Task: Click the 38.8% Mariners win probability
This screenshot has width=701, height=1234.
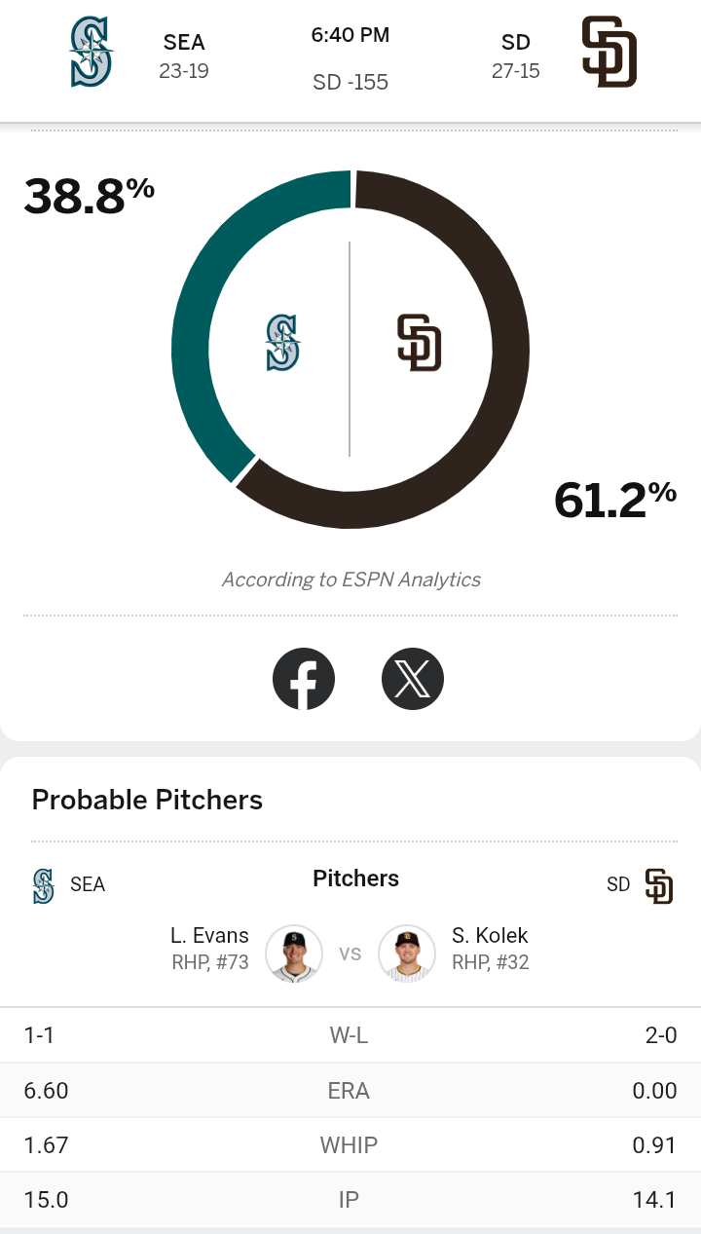Action: point(90,196)
